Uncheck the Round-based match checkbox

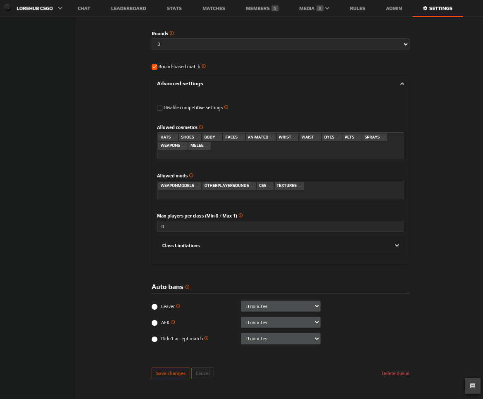click(x=154, y=67)
